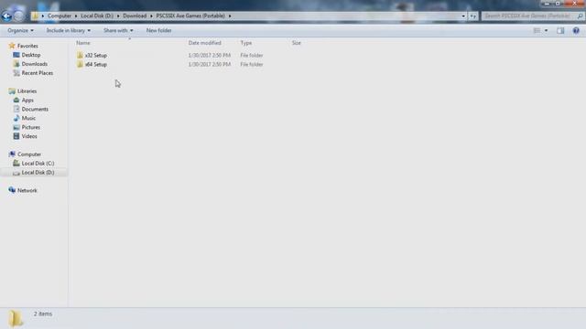Open the Pictures library
586x329 pixels.
tap(30, 127)
